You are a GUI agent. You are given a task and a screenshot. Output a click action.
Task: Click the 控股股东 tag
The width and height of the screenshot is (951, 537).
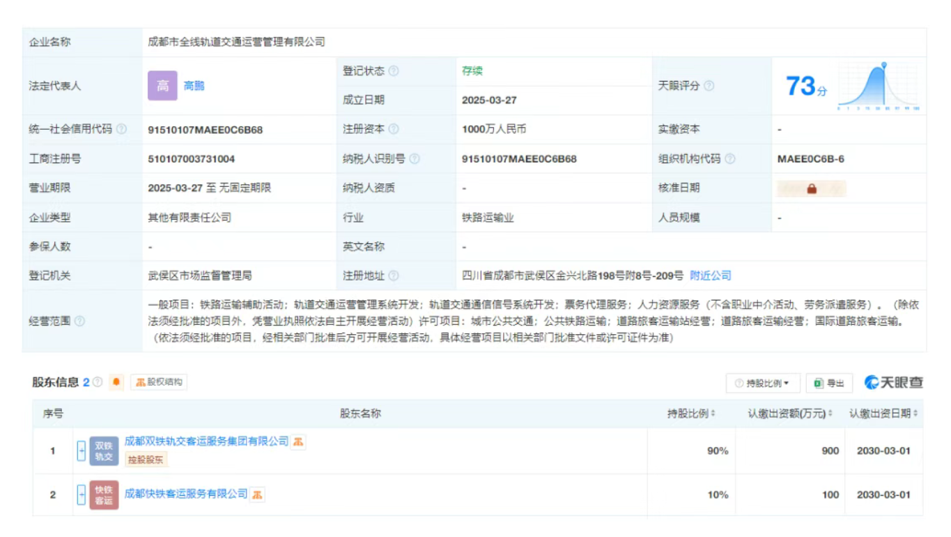[x=146, y=460]
